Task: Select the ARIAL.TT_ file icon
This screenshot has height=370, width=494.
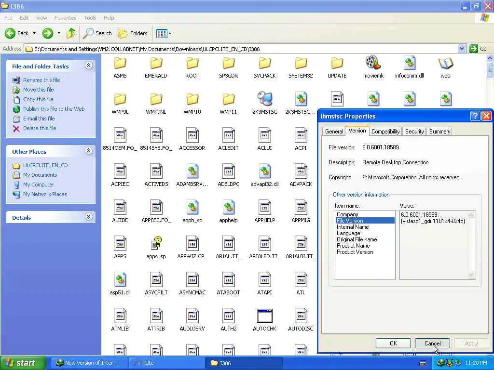Action: (x=228, y=243)
